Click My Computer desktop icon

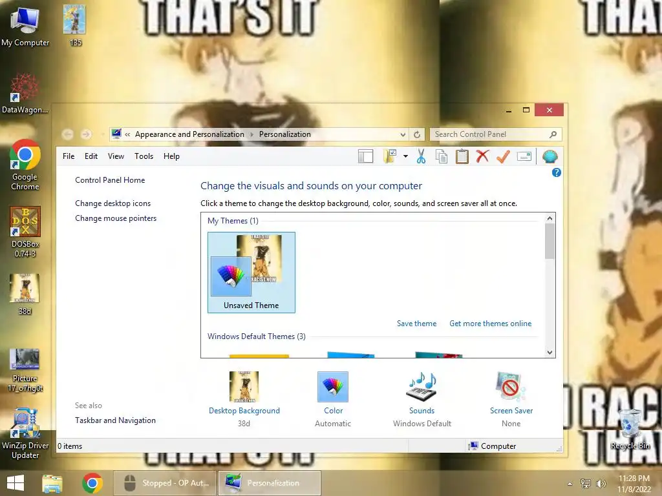point(25,27)
